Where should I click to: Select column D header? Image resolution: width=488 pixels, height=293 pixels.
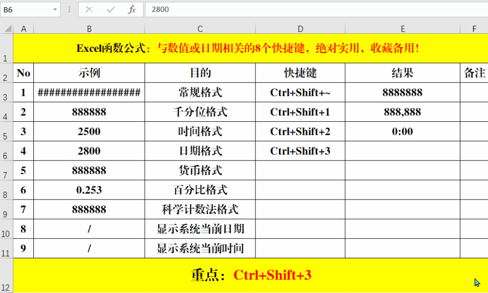pyautogui.click(x=300, y=28)
